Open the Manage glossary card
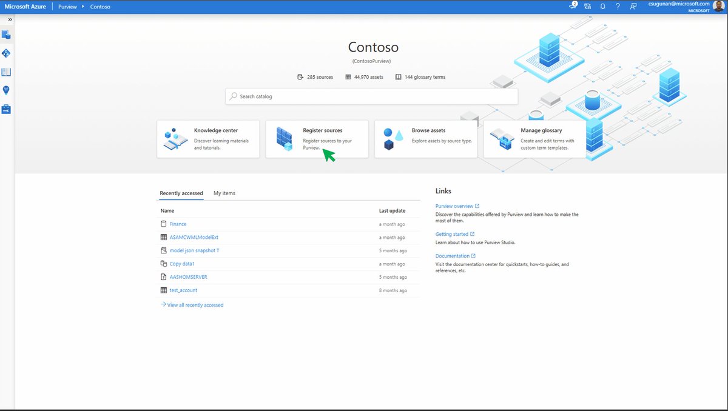728x411 pixels. click(534, 139)
